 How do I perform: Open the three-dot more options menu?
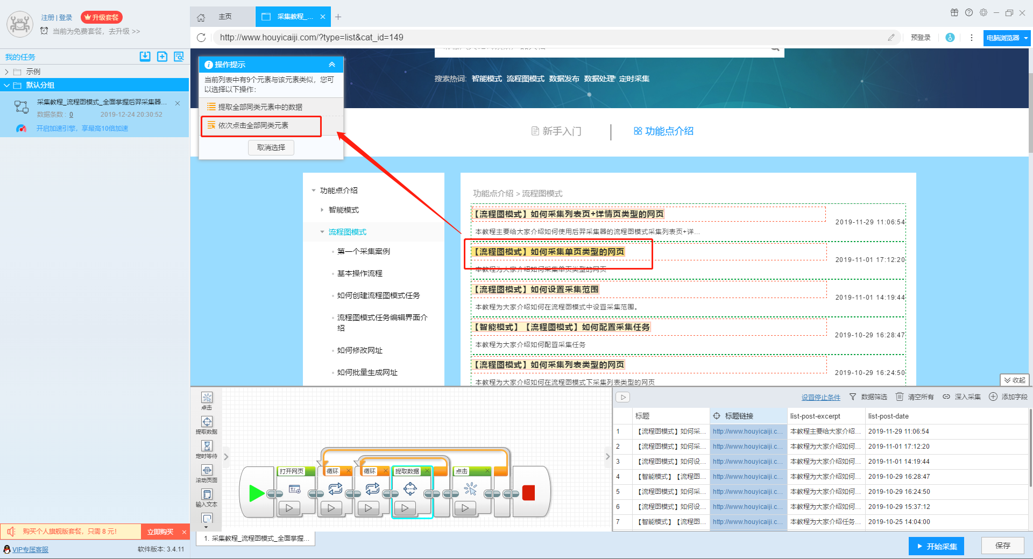tap(971, 38)
